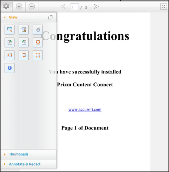Viewport: 169px width, 172px height.
Task: Zoom out with the minus button
Action: 32,6
